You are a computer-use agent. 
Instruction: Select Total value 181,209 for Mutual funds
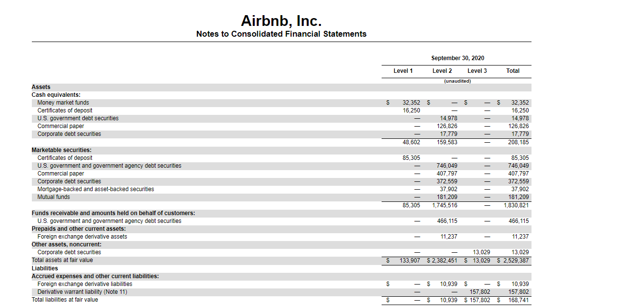[518, 197]
